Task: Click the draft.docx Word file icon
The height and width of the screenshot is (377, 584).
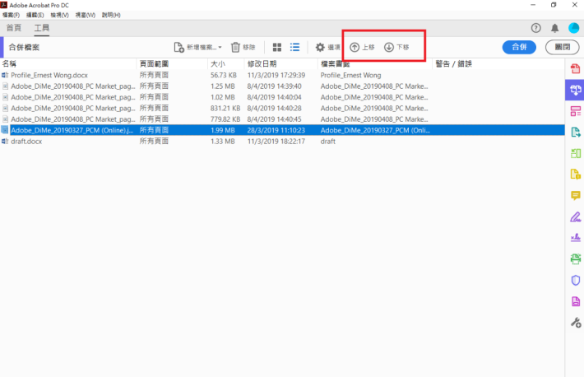Action: (5, 142)
